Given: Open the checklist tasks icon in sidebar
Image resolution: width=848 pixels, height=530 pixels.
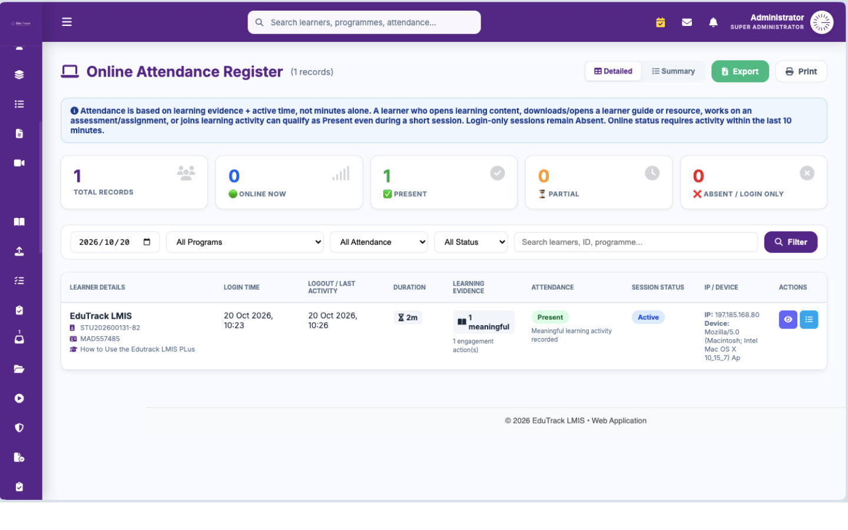Looking at the screenshot, I should (19, 281).
